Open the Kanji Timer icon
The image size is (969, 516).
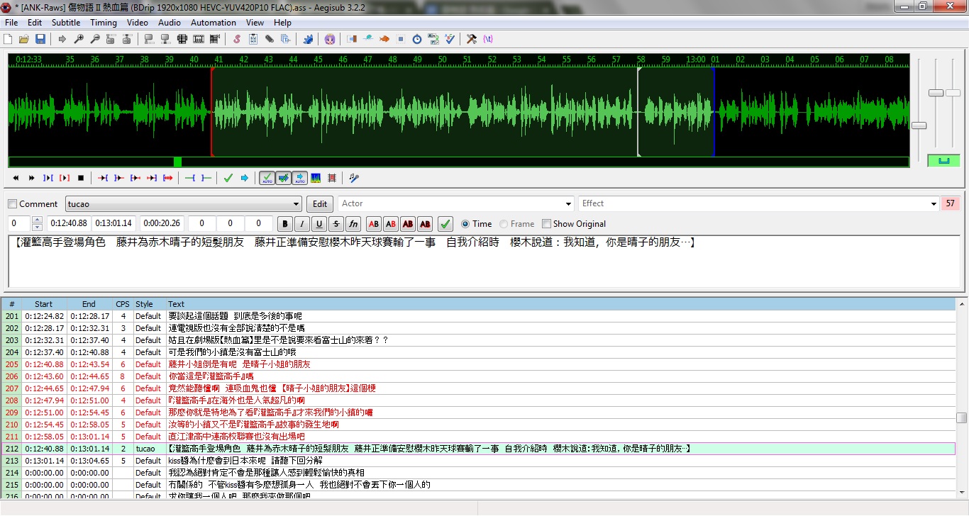tap(433, 39)
